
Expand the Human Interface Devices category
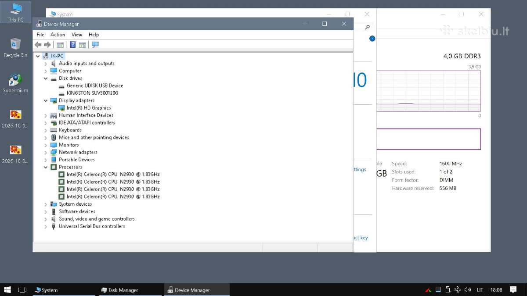[46, 115]
